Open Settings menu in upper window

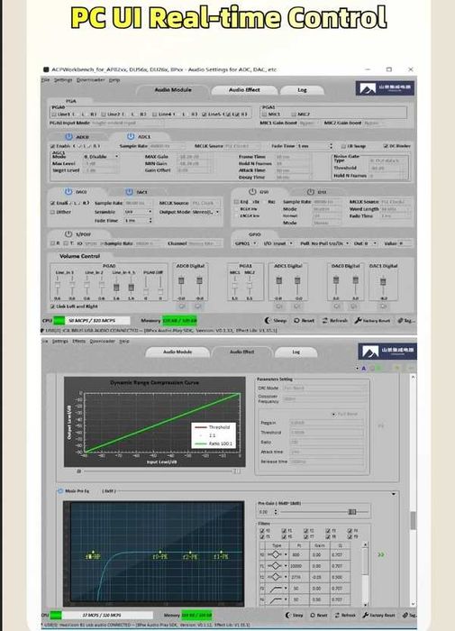[63, 80]
